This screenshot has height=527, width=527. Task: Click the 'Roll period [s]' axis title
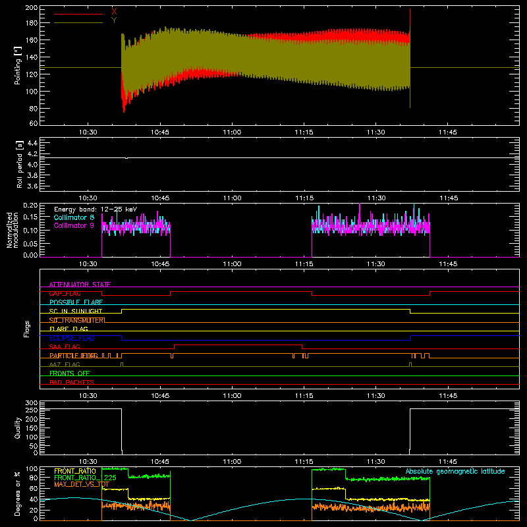pos(20,164)
